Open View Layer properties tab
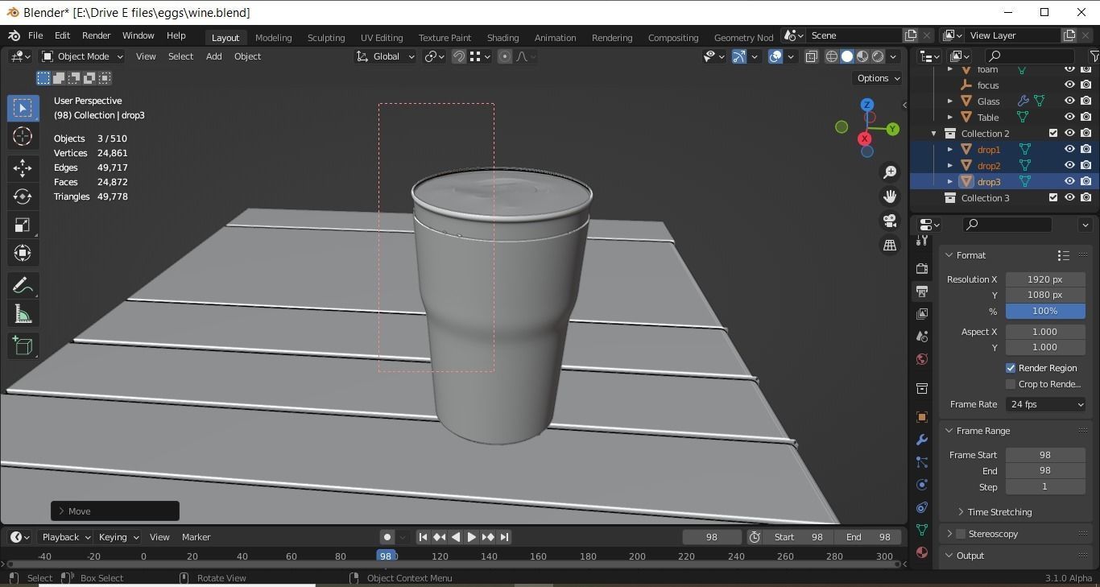Screen dimensions: 1100x587 pos(922,313)
